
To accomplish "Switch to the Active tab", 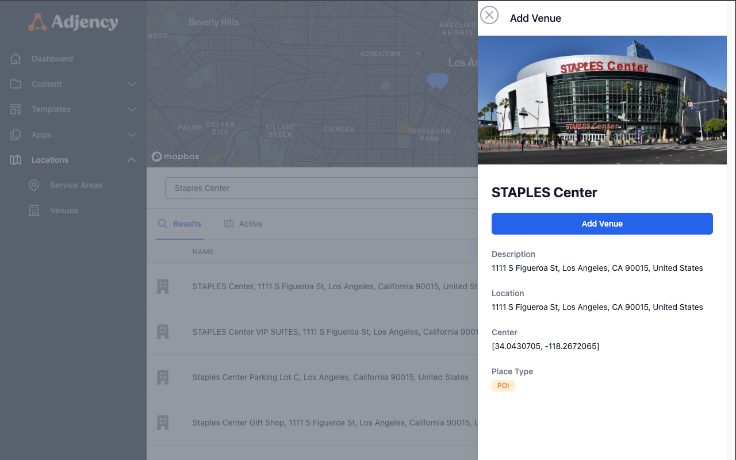I will tap(243, 224).
